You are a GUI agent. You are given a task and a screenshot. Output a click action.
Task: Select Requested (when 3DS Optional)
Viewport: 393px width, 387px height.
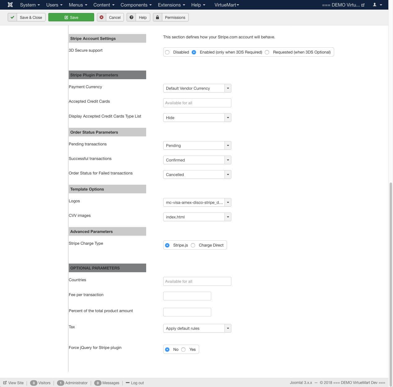click(267, 52)
